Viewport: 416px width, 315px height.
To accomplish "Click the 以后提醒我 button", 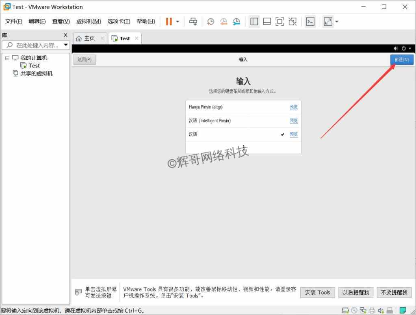I will point(355,293).
